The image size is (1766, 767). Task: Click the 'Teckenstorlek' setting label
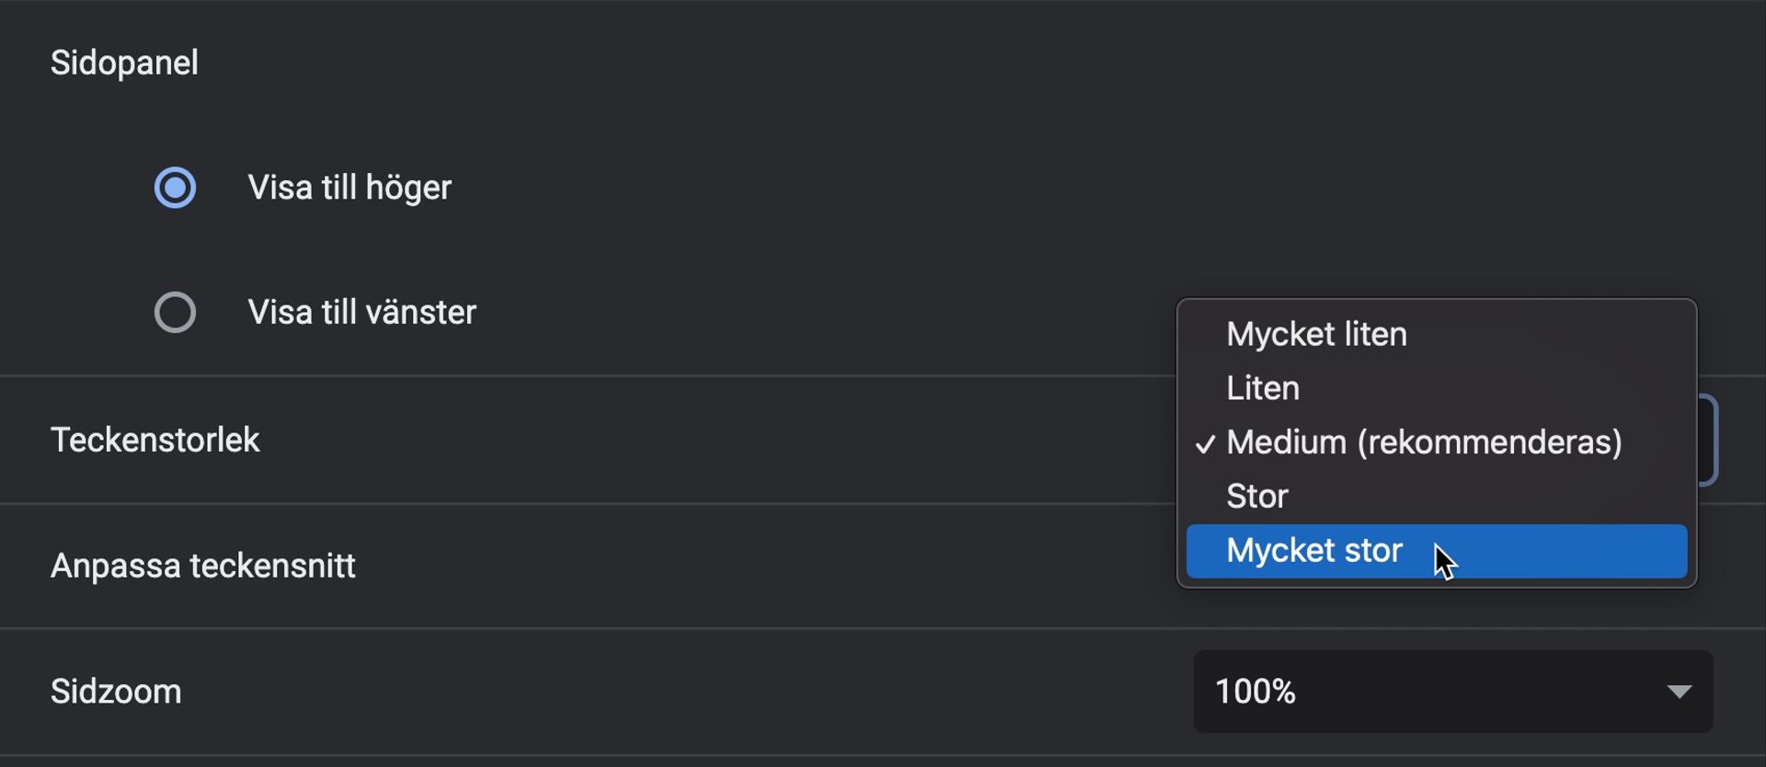tap(155, 441)
